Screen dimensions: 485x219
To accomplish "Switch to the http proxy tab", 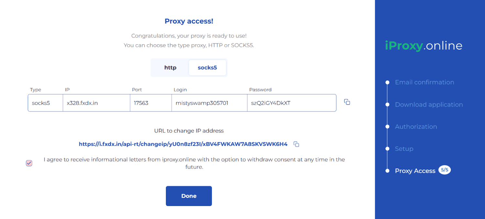I will click(x=170, y=68).
